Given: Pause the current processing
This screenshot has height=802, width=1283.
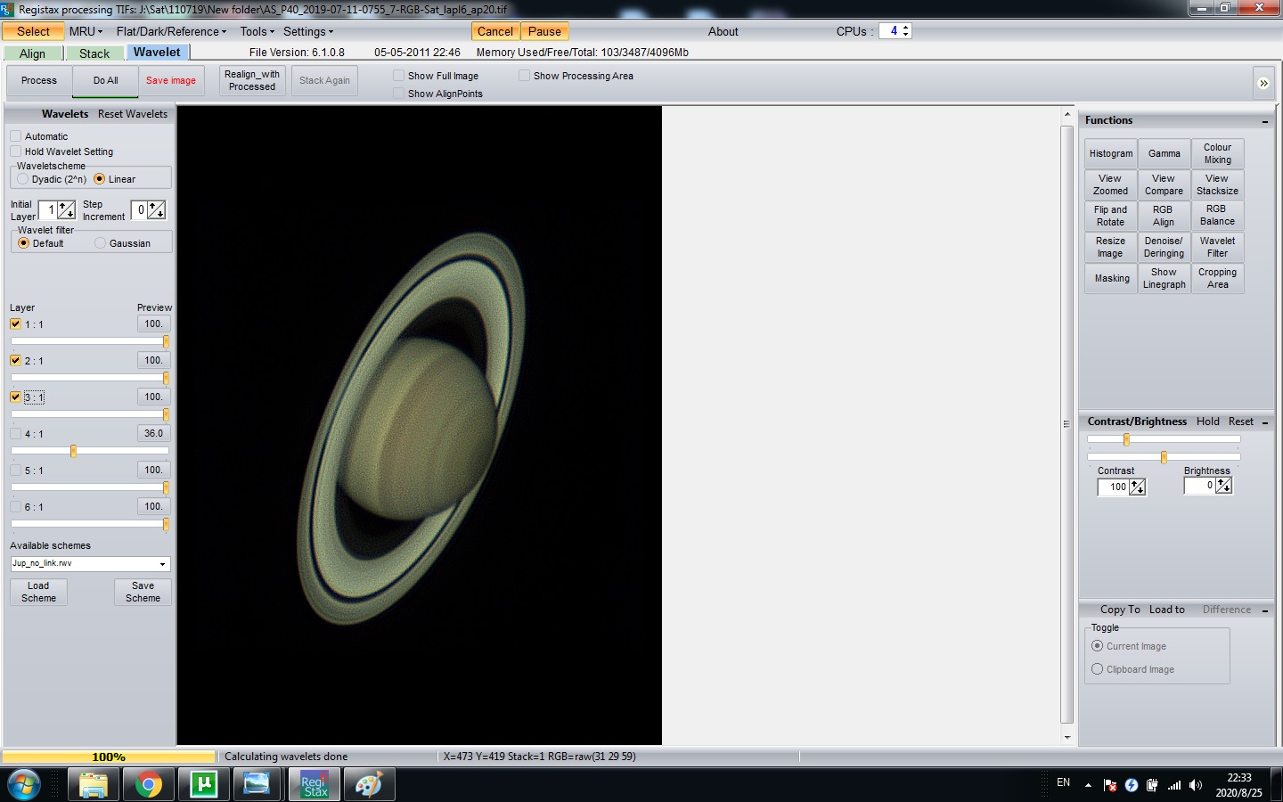Looking at the screenshot, I should [x=544, y=31].
